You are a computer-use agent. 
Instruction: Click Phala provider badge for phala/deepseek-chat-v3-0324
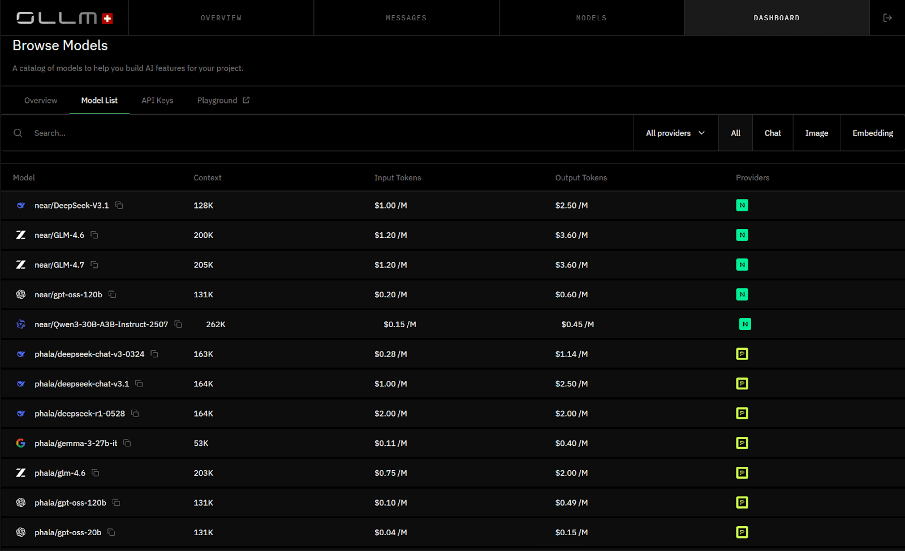tap(742, 354)
